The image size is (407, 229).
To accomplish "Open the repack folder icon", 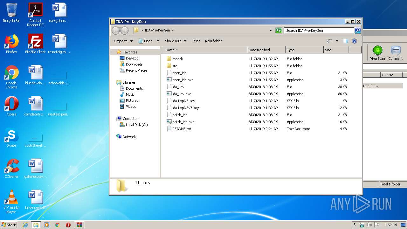I will click(169, 59).
